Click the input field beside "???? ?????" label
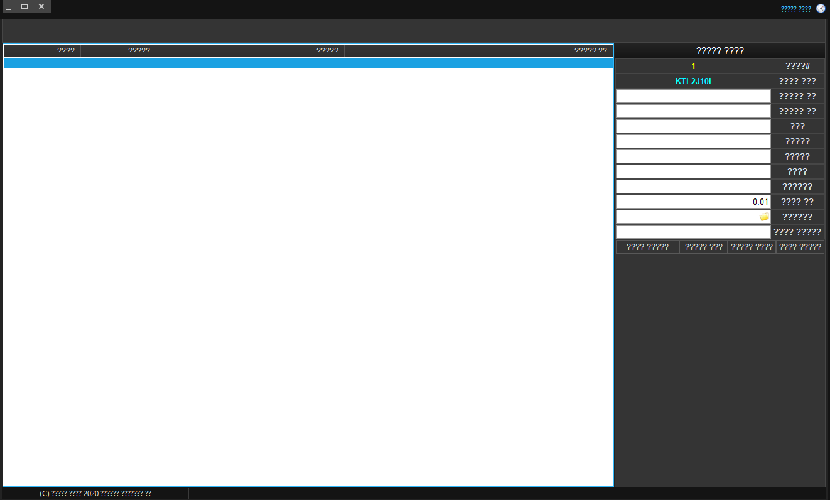The width and height of the screenshot is (830, 500). [693, 232]
